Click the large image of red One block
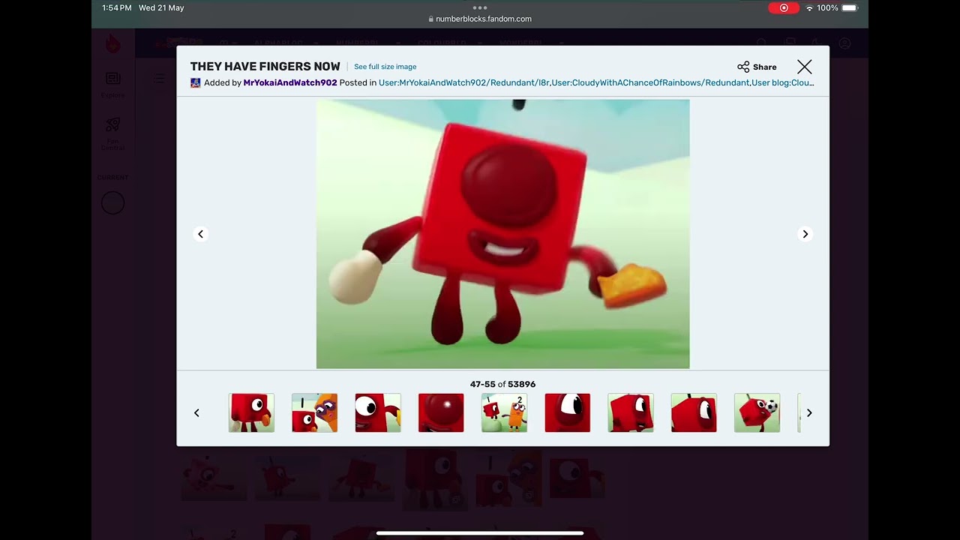 tap(502, 234)
